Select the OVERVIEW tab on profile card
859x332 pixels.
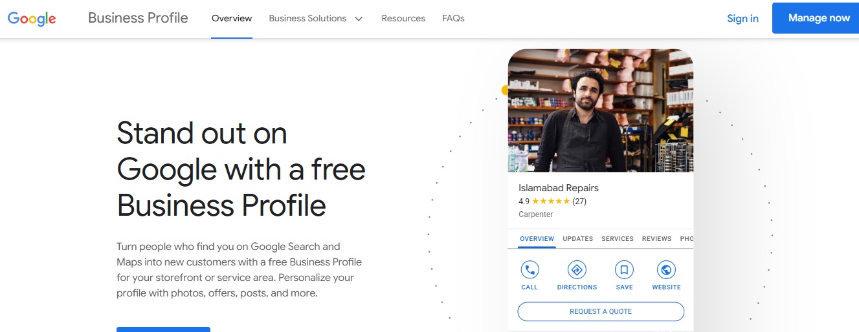[x=537, y=238]
